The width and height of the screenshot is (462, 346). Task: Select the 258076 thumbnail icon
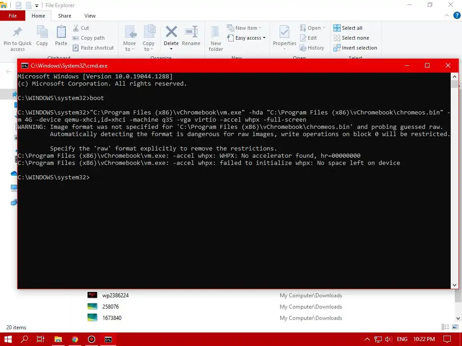92,306
